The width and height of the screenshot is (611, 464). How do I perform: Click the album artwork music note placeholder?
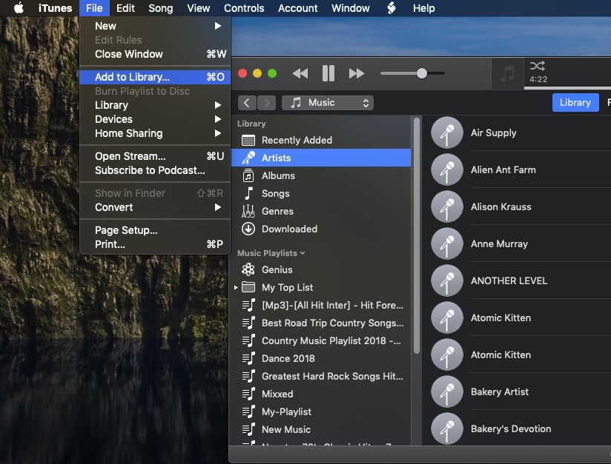[507, 73]
